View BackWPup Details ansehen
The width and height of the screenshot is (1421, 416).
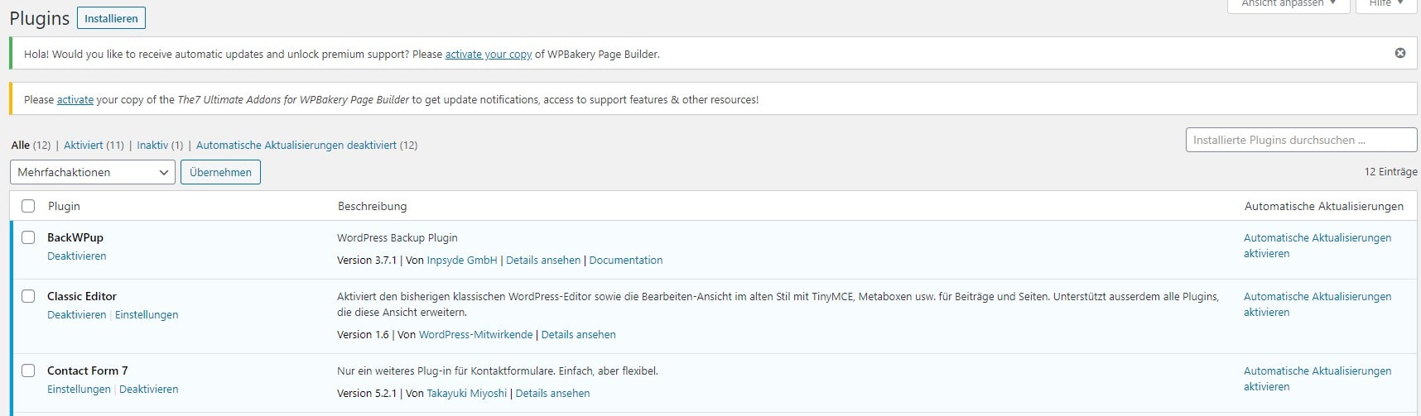543,260
